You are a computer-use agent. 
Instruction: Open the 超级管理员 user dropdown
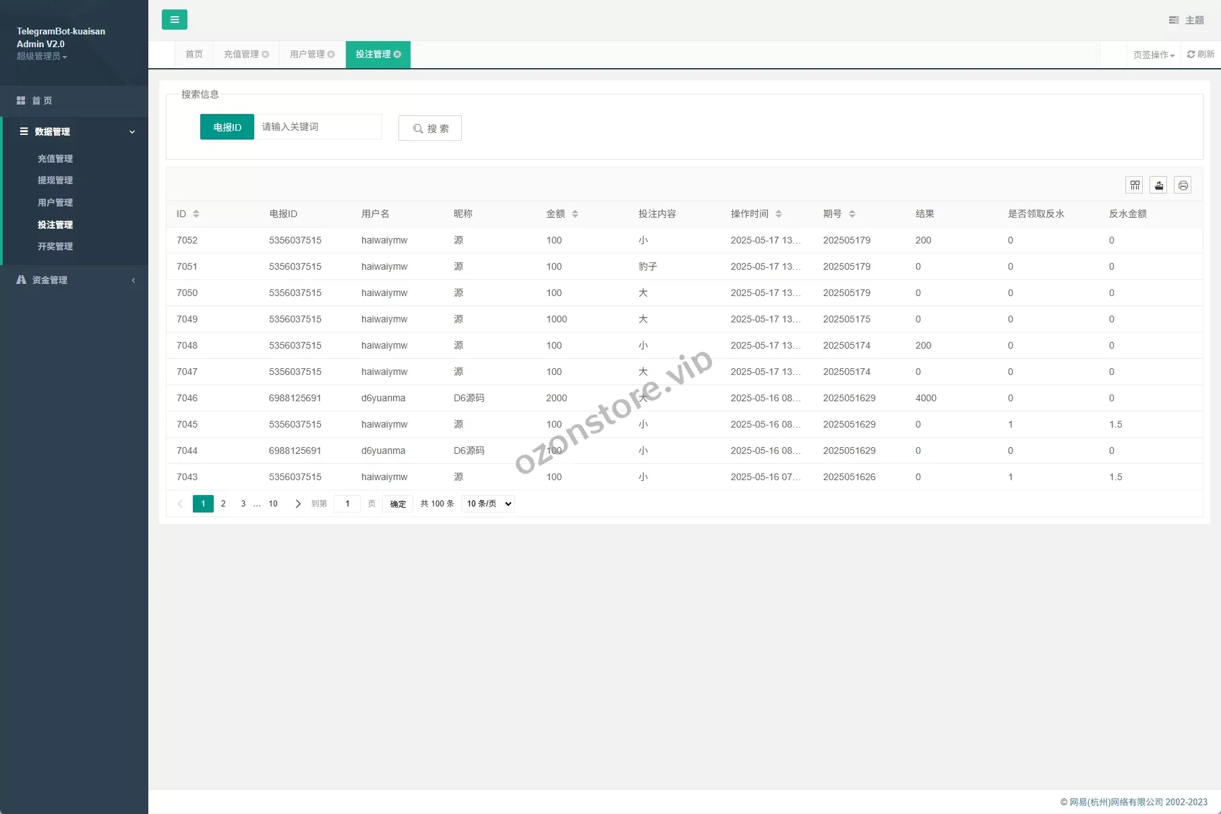pos(42,57)
